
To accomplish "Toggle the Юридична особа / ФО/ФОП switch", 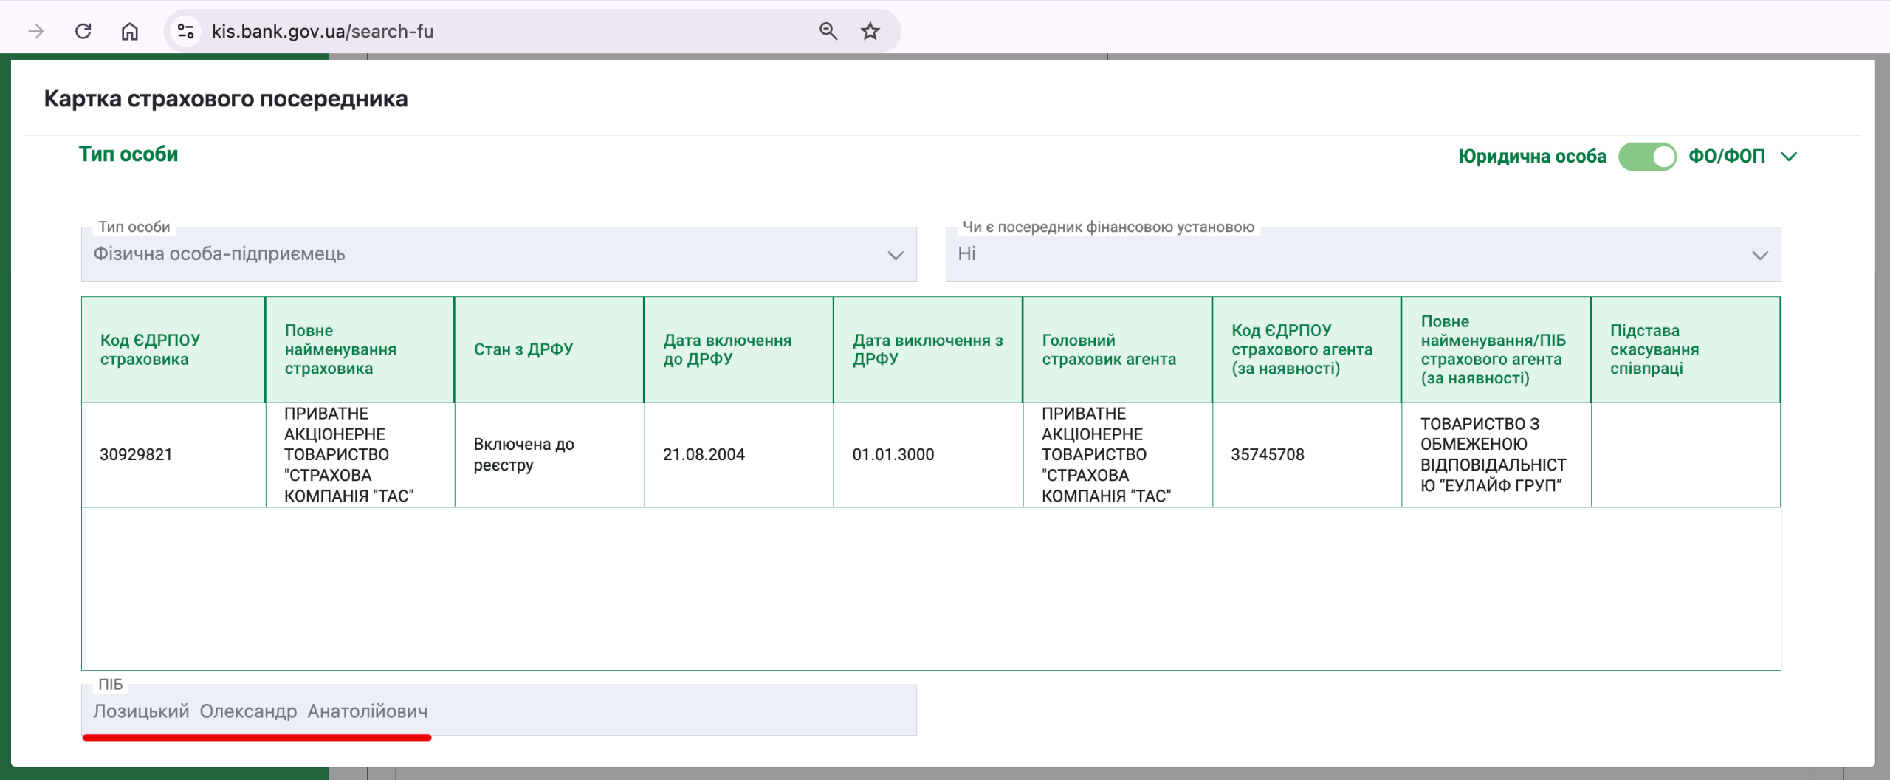I will pos(1647,157).
